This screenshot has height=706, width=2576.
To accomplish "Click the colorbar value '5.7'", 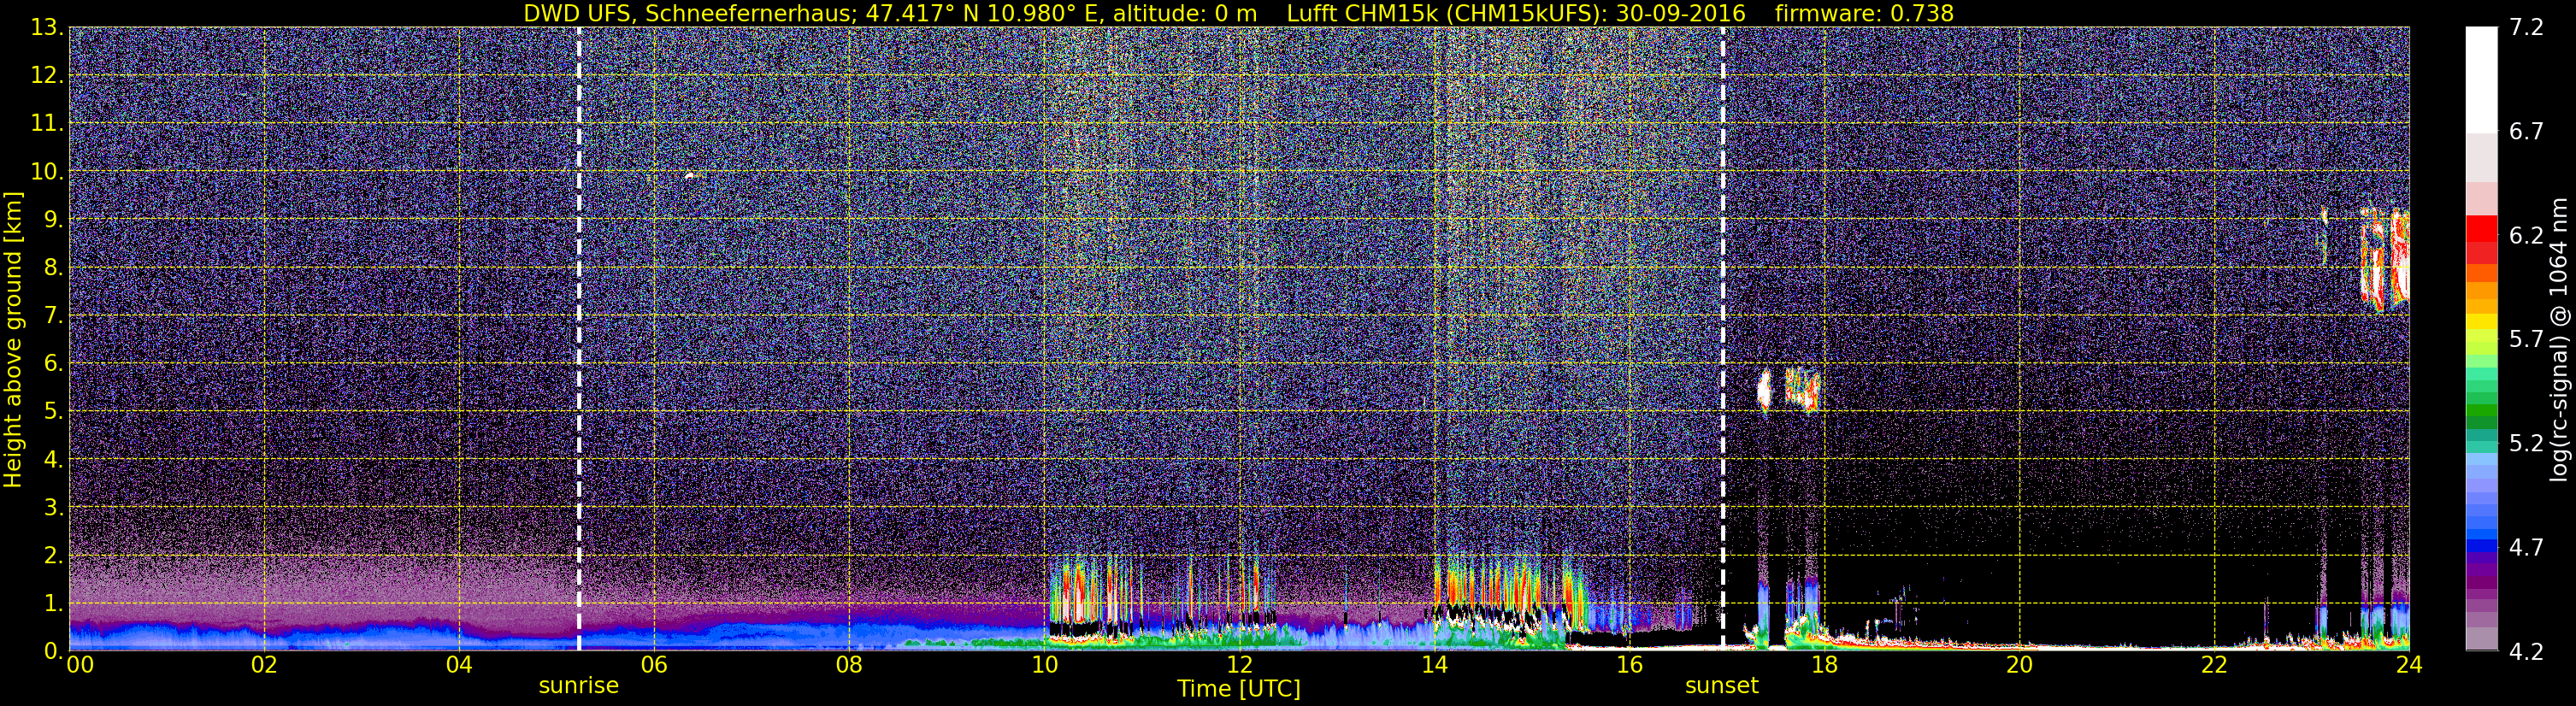I will click(x=2526, y=340).
